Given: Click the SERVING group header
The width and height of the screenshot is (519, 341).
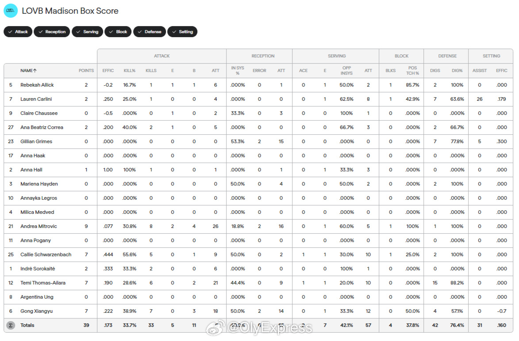Looking at the screenshot, I should coord(337,56).
